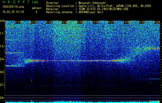This screenshot has height=103, width=162.
Task: Click the 0111 time marker
Action: [18, 22]
